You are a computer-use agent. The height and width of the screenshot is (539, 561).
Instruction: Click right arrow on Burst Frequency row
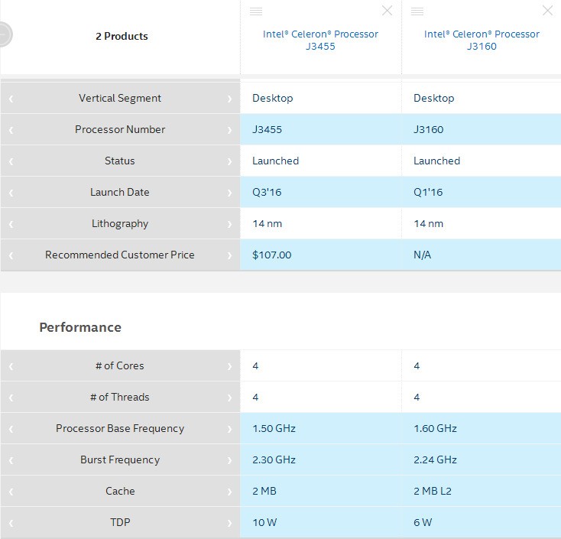click(x=229, y=460)
